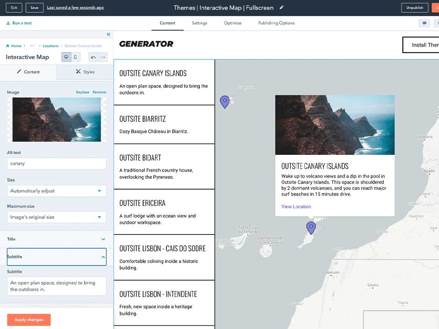
Task: Click the pencil icon to edit page title
Action: 282,8
